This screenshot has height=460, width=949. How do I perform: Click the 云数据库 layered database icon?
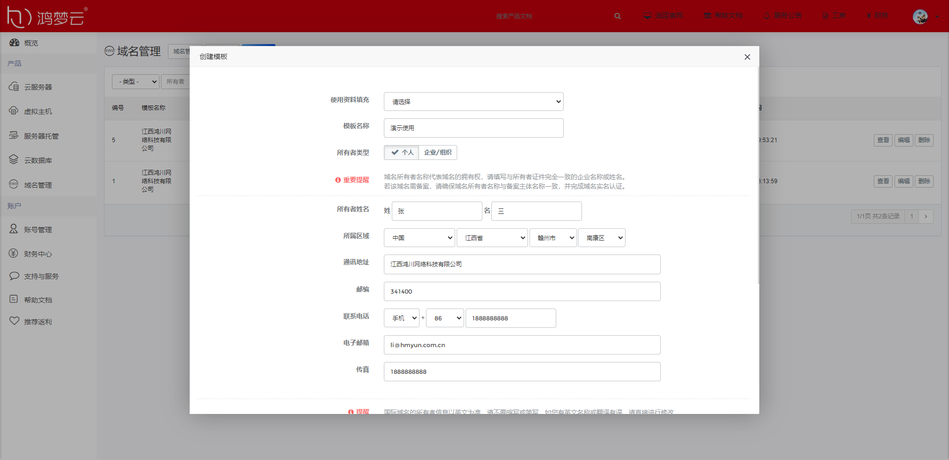tap(14, 160)
